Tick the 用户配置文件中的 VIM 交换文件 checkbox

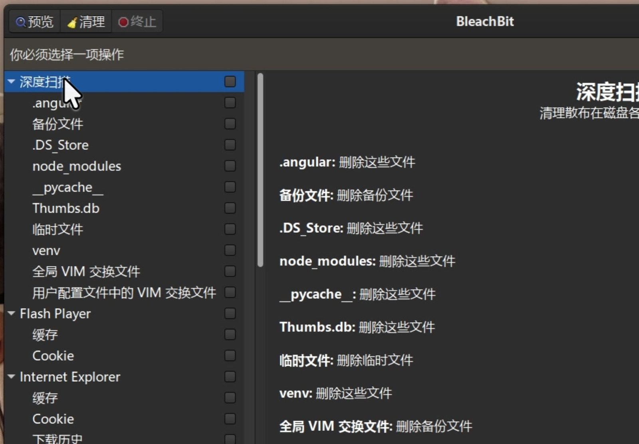[x=230, y=292]
